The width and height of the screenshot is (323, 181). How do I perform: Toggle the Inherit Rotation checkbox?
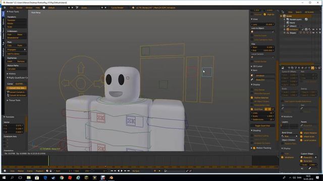301,133
